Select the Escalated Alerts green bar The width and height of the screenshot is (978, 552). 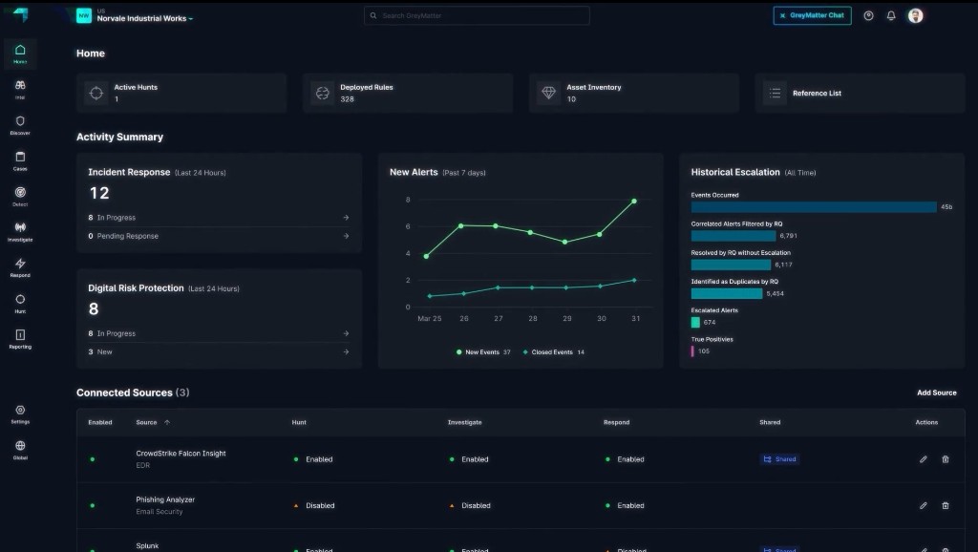695,323
